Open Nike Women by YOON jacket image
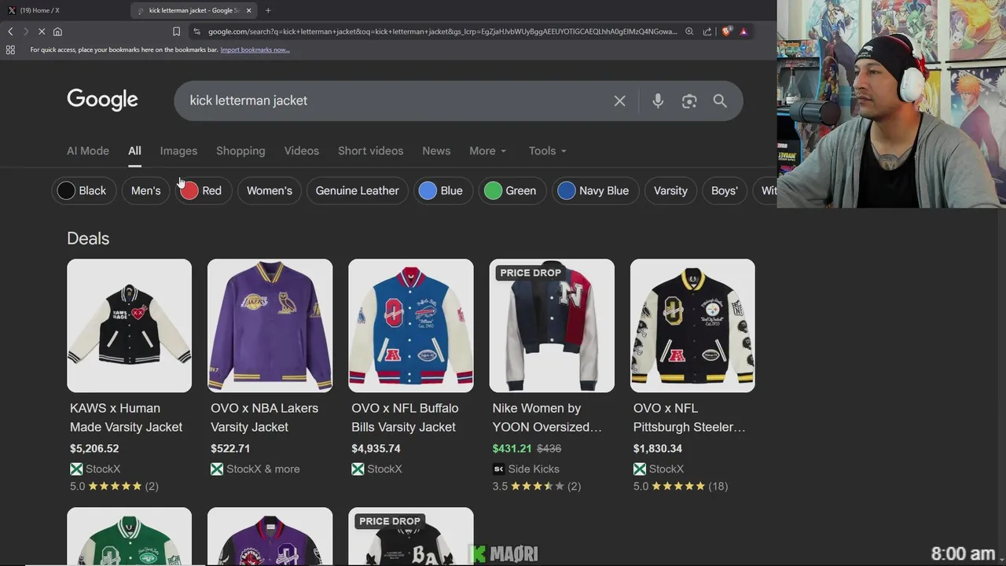Screen dimensions: 1006x566 pyautogui.click(x=552, y=325)
